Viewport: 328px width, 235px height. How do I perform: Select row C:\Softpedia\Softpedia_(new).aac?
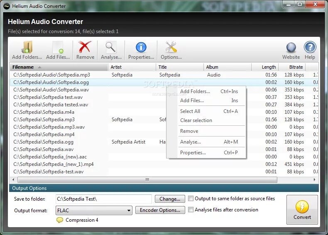tap(164, 157)
